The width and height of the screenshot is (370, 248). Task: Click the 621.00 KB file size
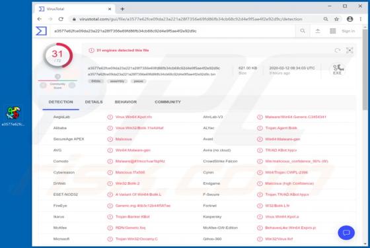pyautogui.click(x=248, y=68)
